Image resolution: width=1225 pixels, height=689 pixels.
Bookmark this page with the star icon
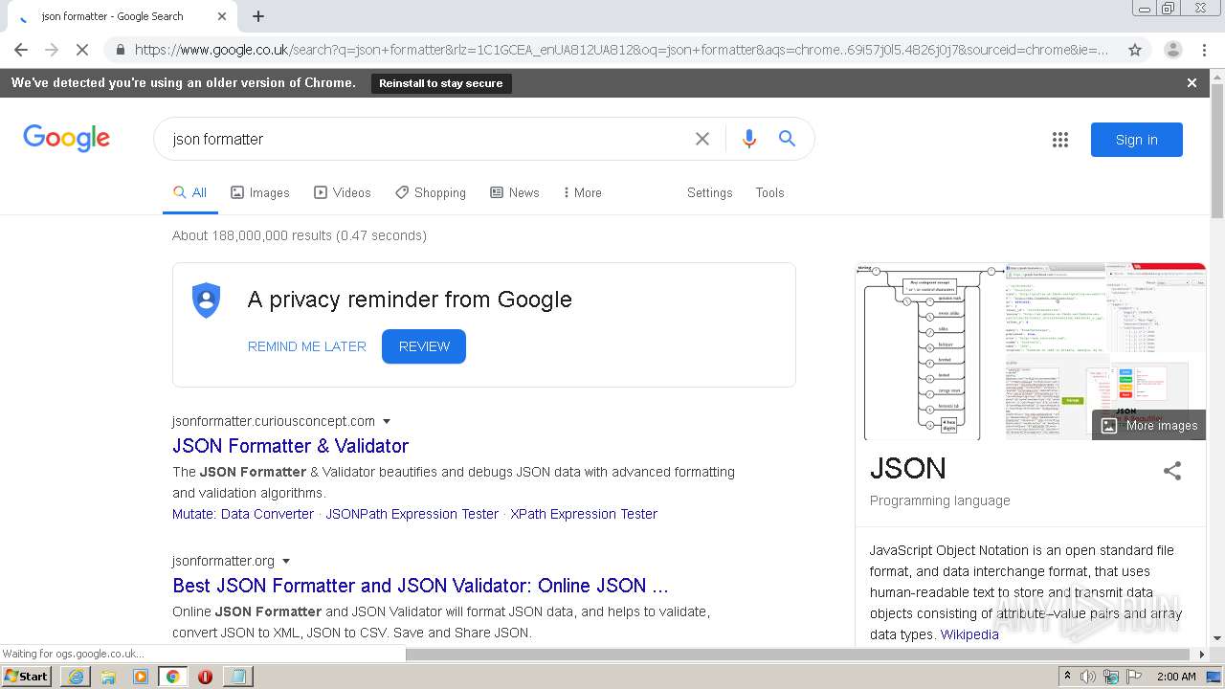(1135, 50)
